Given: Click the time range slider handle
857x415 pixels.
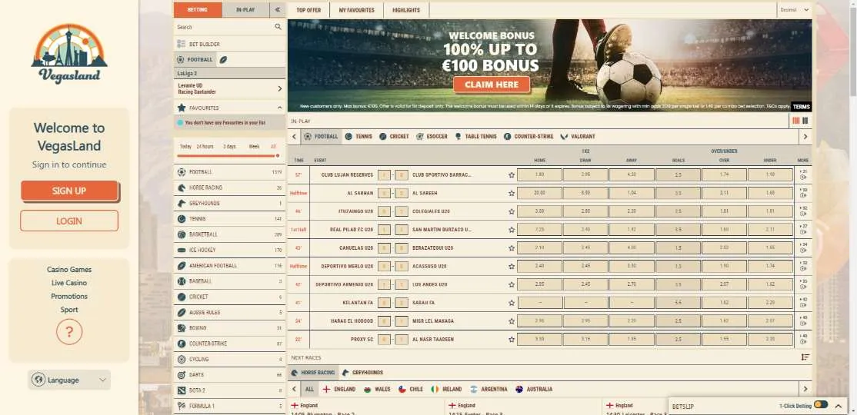Looking at the screenshot, I should pyautogui.click(x=278, y=155).
